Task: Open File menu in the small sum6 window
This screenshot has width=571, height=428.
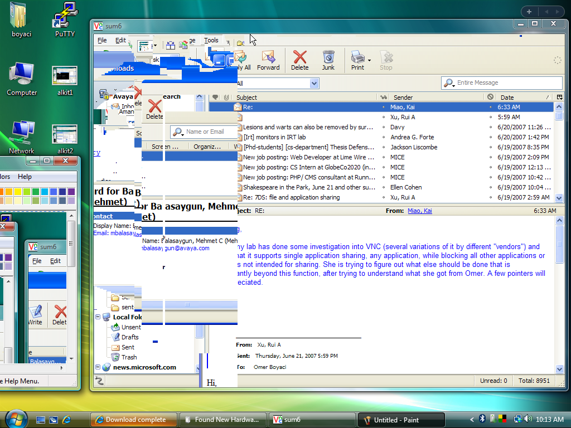Action: (37, 261)
